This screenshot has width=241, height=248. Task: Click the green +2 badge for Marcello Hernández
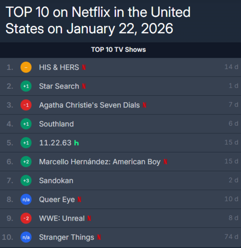pyautogui.click(x=26, y=162)
